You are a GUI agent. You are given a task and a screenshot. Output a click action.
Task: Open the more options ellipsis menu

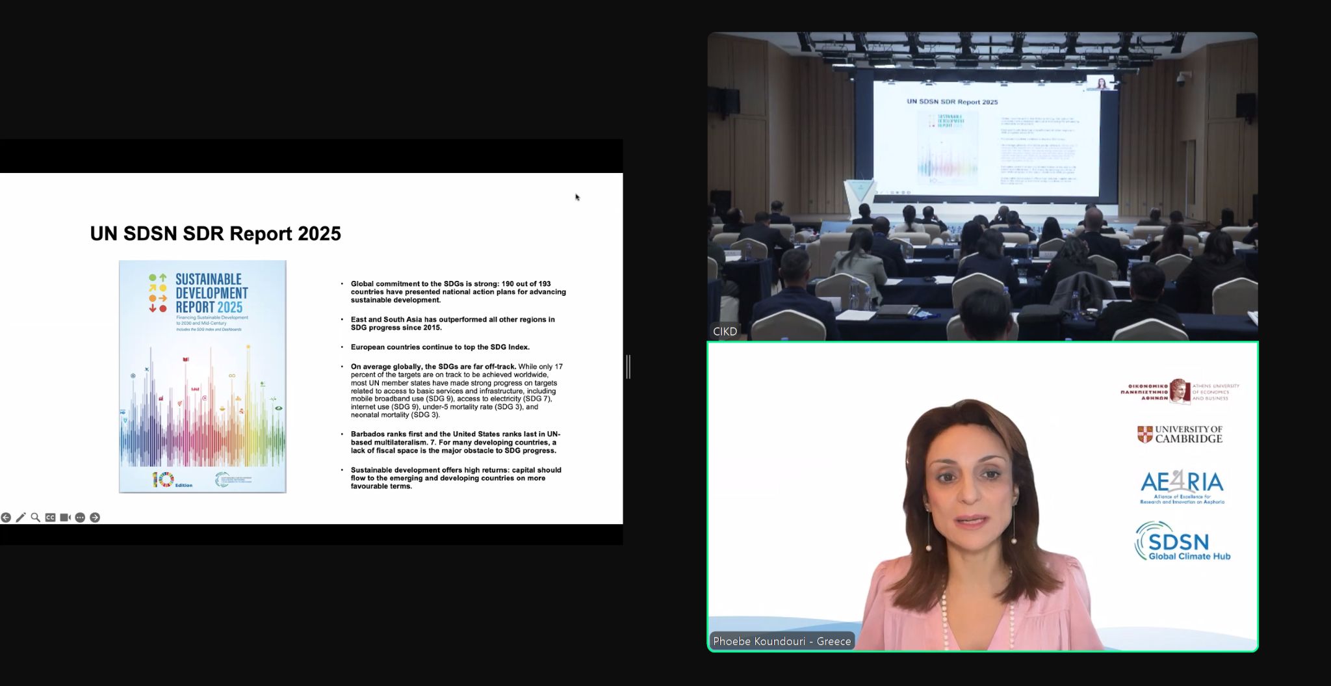[x=80, y=518]
